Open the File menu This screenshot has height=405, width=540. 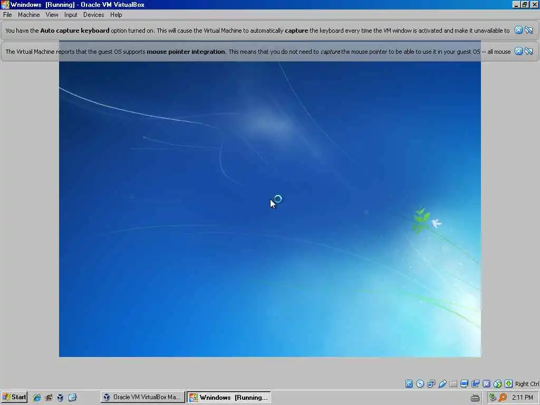(x=7, y=15)
